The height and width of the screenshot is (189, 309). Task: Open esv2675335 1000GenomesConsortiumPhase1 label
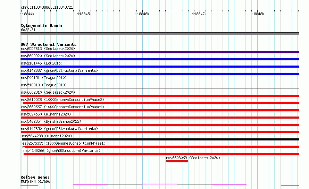64,143
